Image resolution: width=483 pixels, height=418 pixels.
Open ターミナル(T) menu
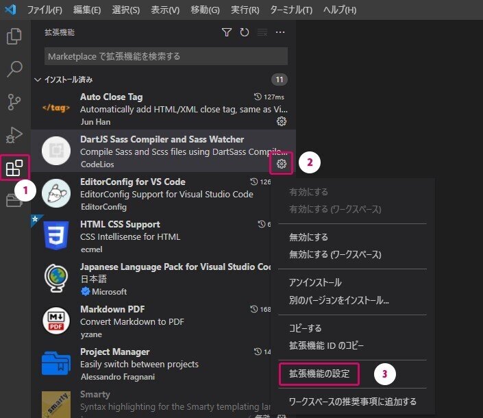pyautogui.click(x=291, y=10)
